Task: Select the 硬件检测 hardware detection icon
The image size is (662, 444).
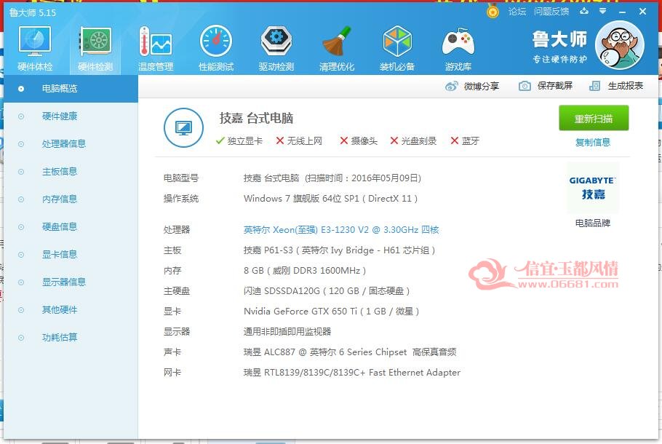Action: (x=96, y=48)
